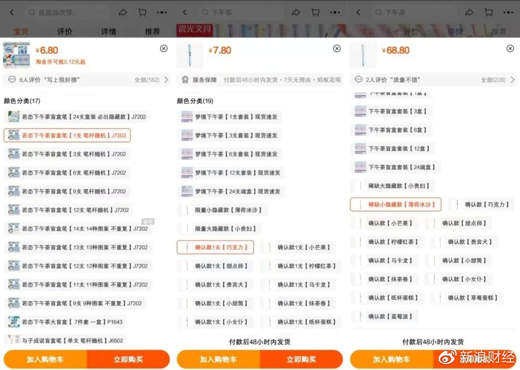520x370 pixels.
Task: Choose 稀缺小隐藏款【薄荷冰沙】
Action: 396,204
